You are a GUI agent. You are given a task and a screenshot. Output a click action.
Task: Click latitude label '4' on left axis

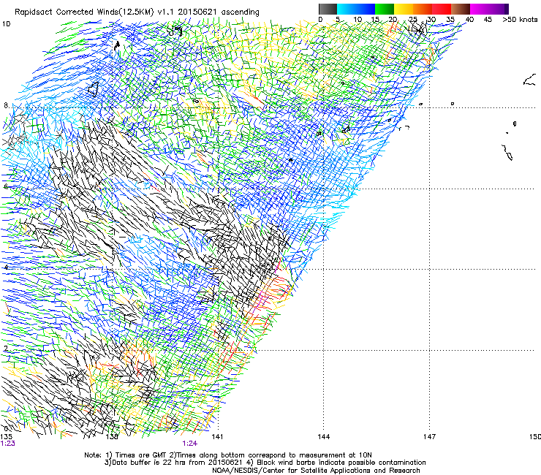point(6,267)
